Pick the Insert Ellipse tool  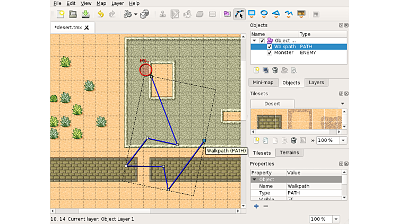(264, 14)
